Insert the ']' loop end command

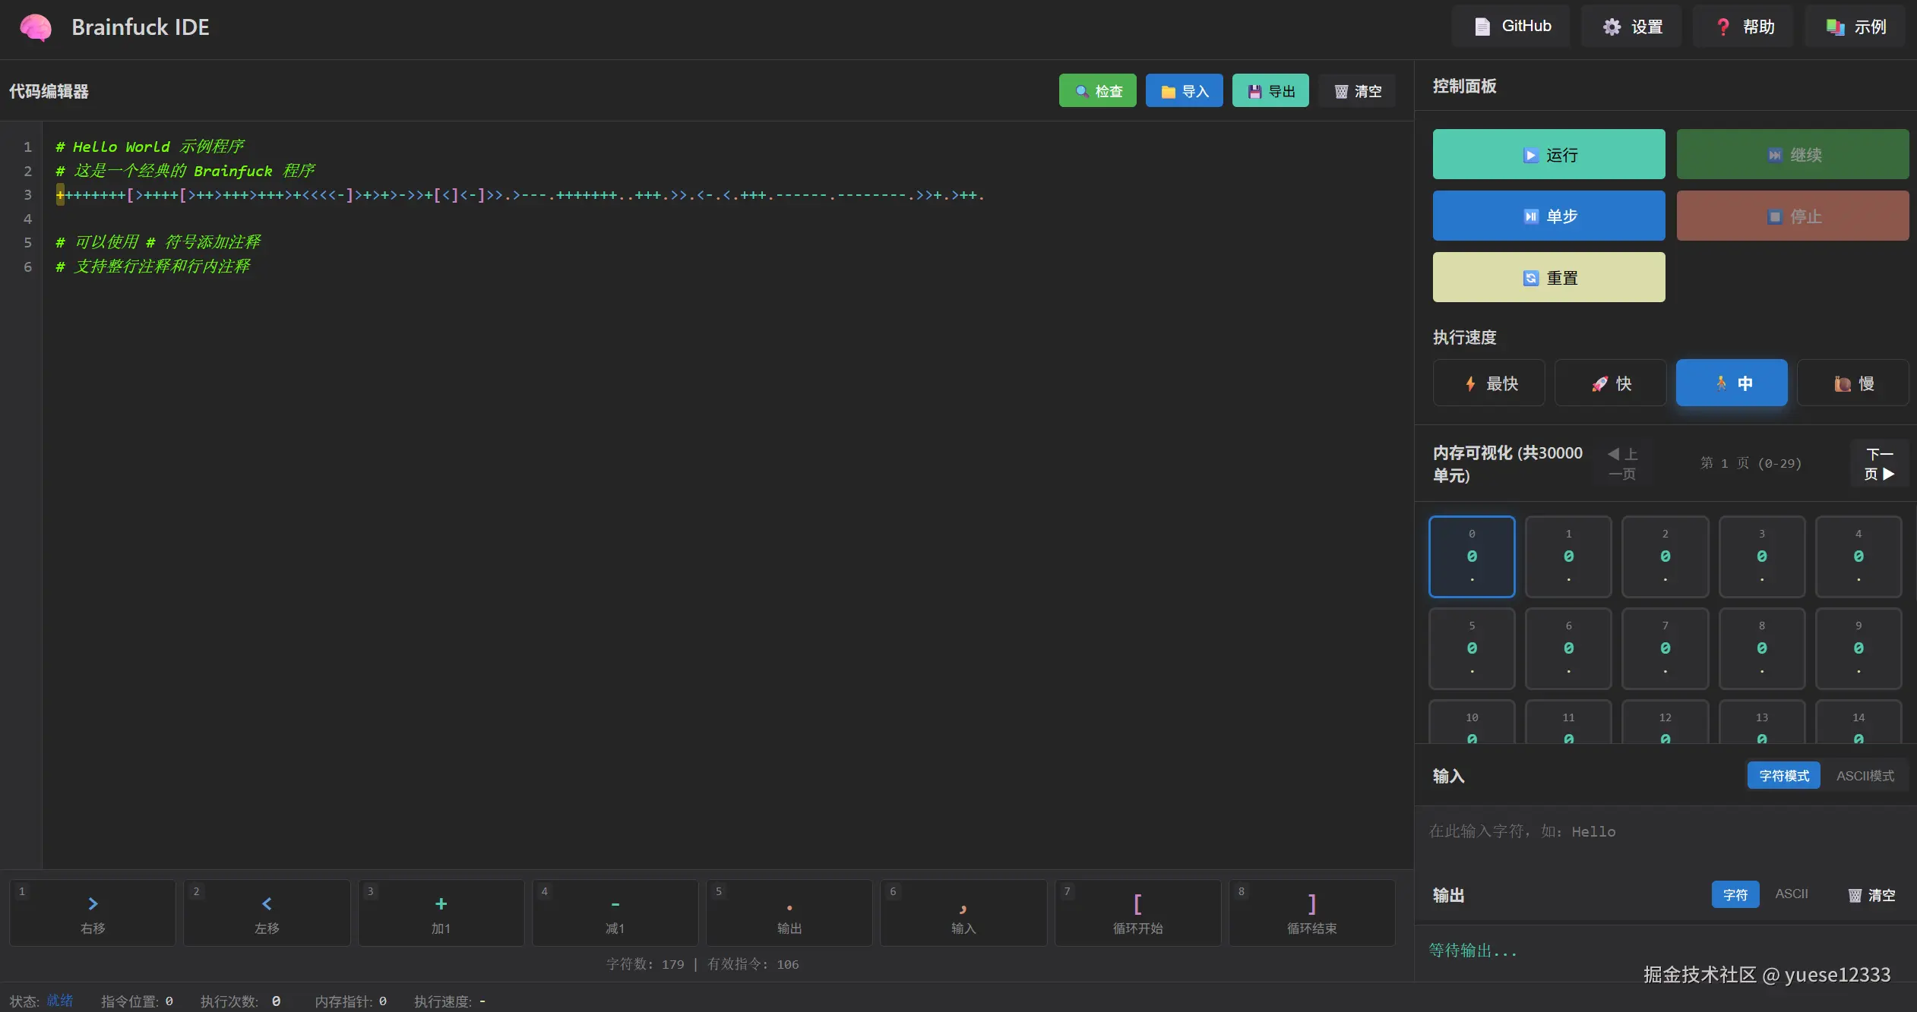1311,913
